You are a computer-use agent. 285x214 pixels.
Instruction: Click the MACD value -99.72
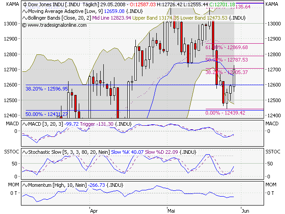(71, 124)
